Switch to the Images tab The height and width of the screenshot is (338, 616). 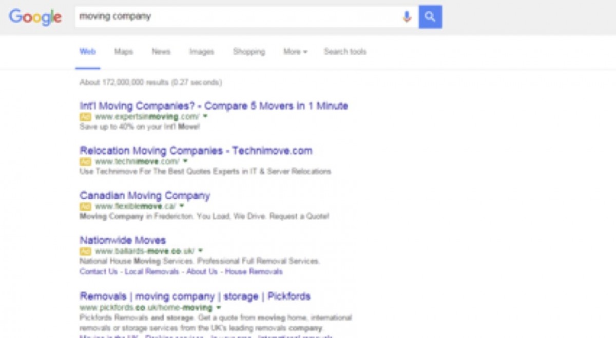pyautogui.click(x=202, y=52)
